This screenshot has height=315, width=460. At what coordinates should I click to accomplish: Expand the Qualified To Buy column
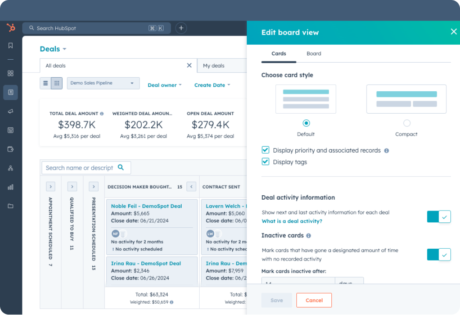click(x=72, y=186)
